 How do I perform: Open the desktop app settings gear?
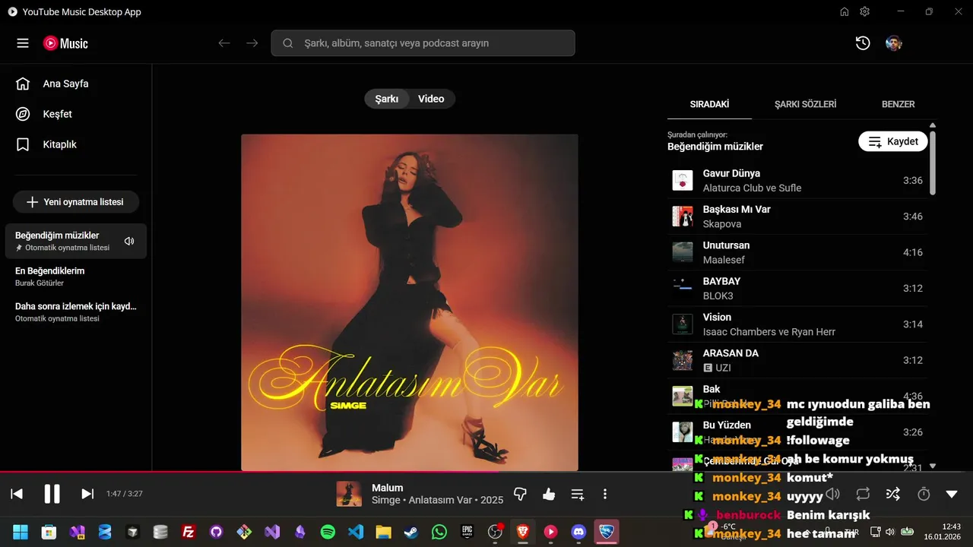(864, 11)
